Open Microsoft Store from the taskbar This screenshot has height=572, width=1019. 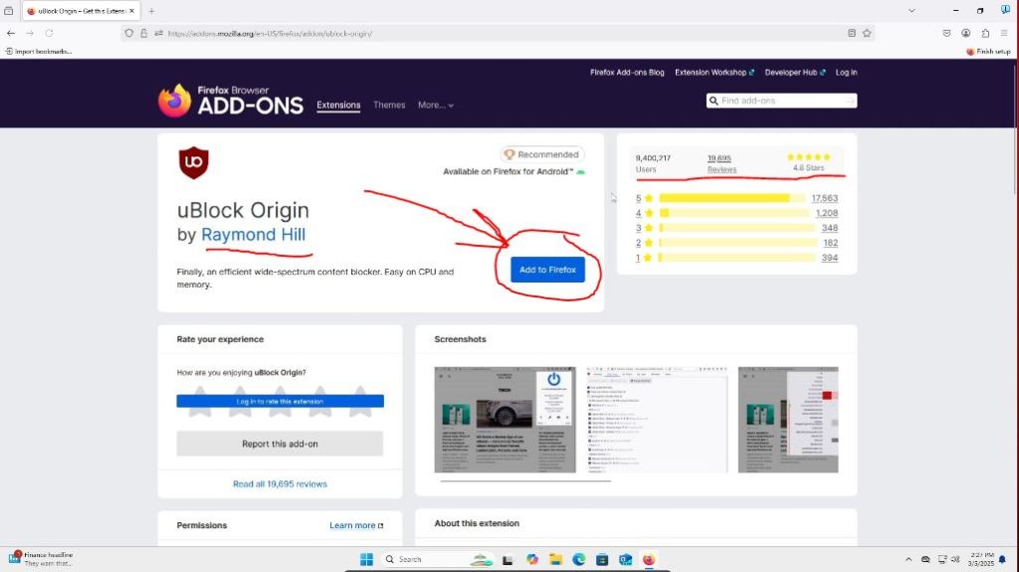pos(602,559)
